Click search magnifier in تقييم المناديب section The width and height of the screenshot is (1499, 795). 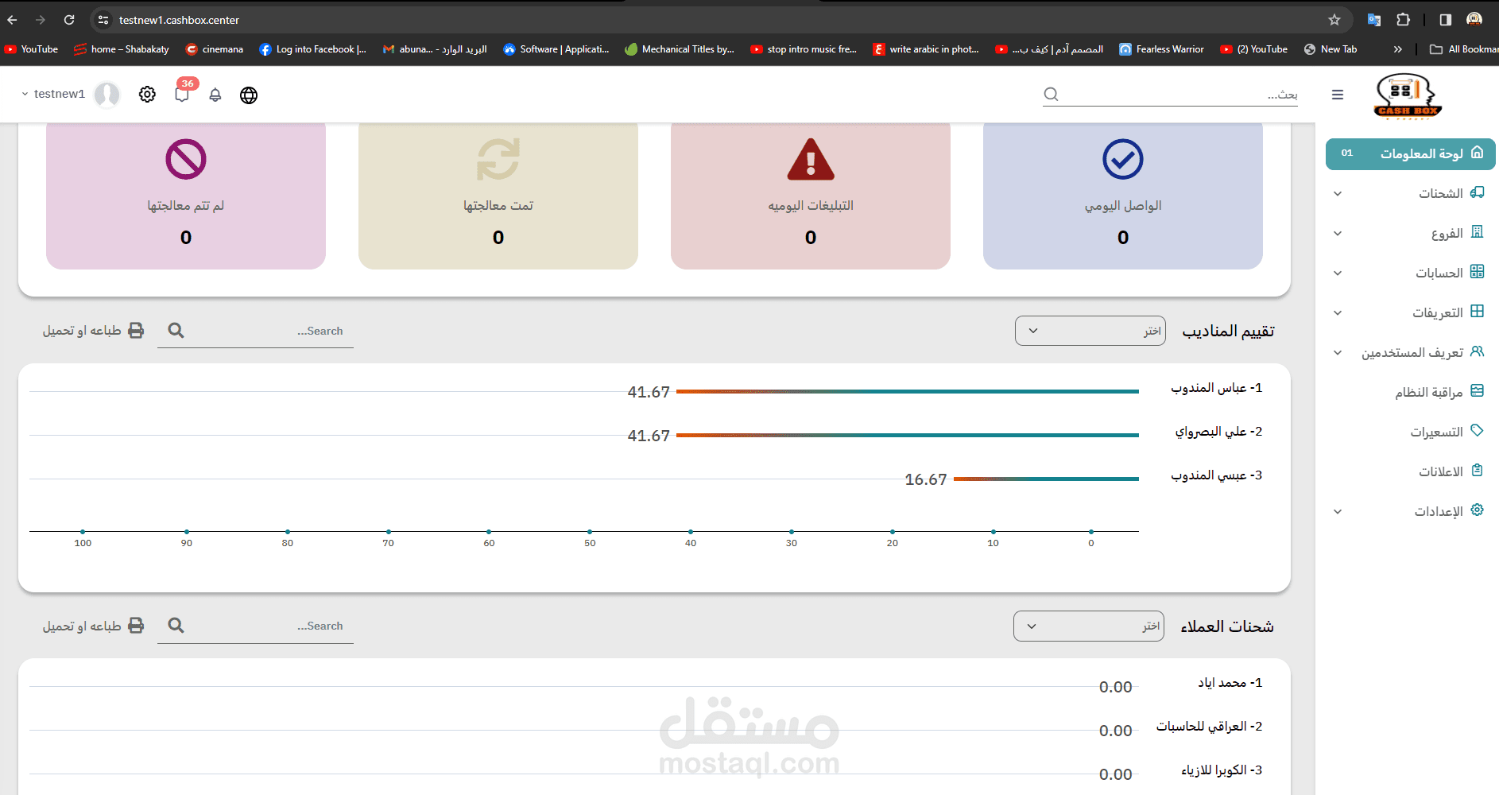pyautogui.click(x=176, y=331)
